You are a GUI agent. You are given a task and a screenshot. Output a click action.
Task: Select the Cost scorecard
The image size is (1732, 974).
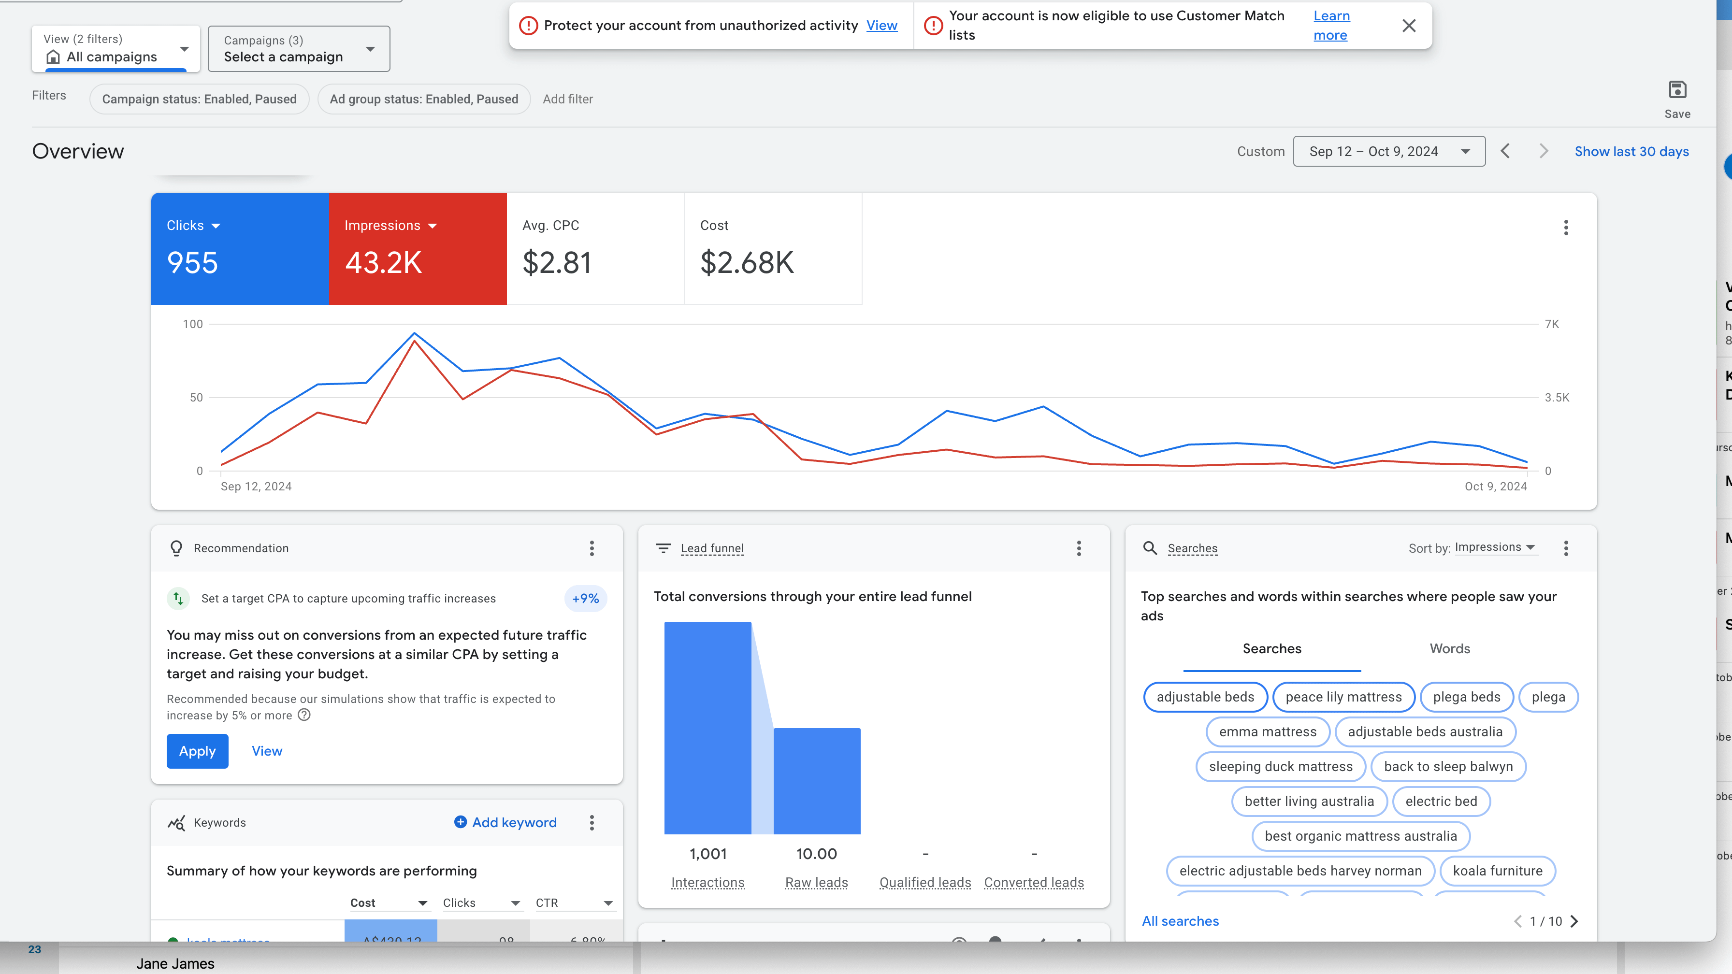click(x=773, y=249)
